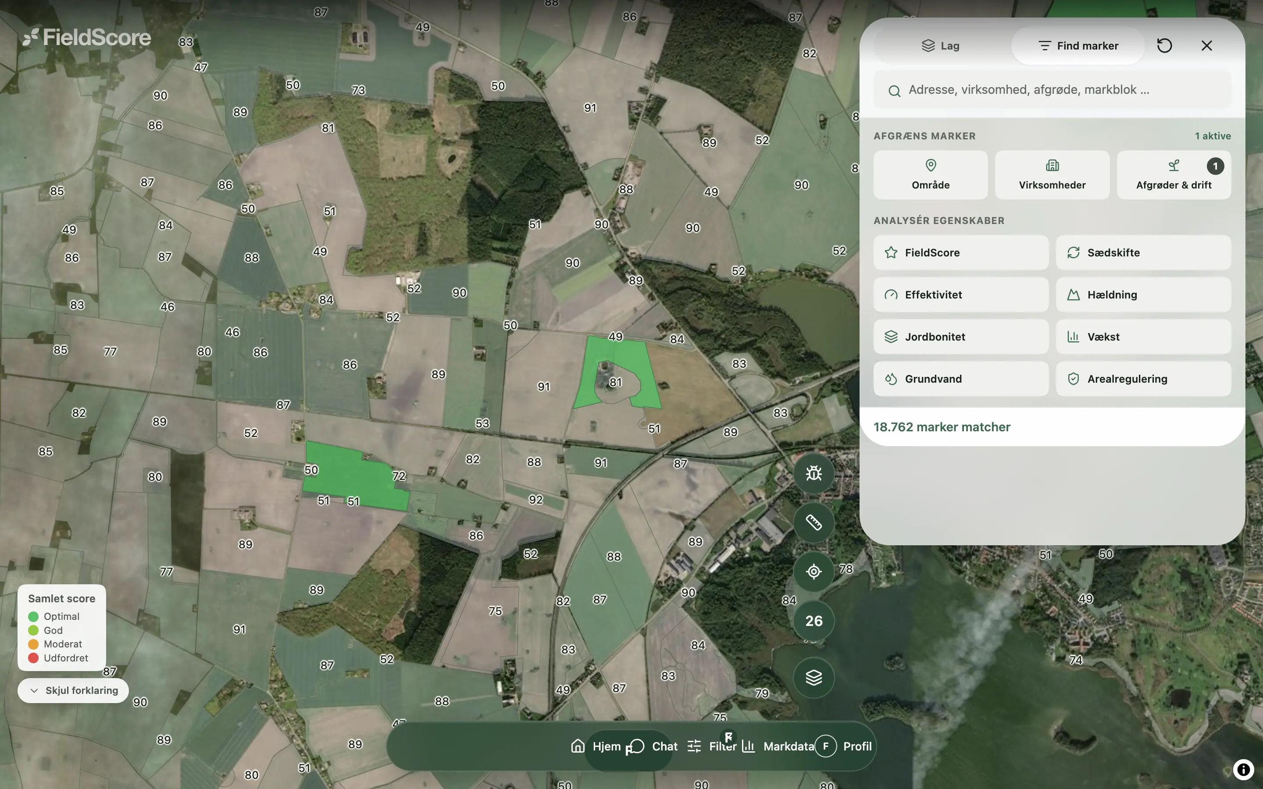Open Markdata in the bottom navigation
Screen dimensions: 1263x789
pos(778,746)
